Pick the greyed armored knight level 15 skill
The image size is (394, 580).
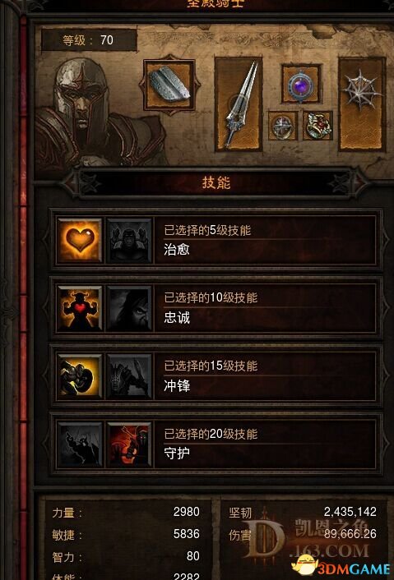tap(129, 376)
